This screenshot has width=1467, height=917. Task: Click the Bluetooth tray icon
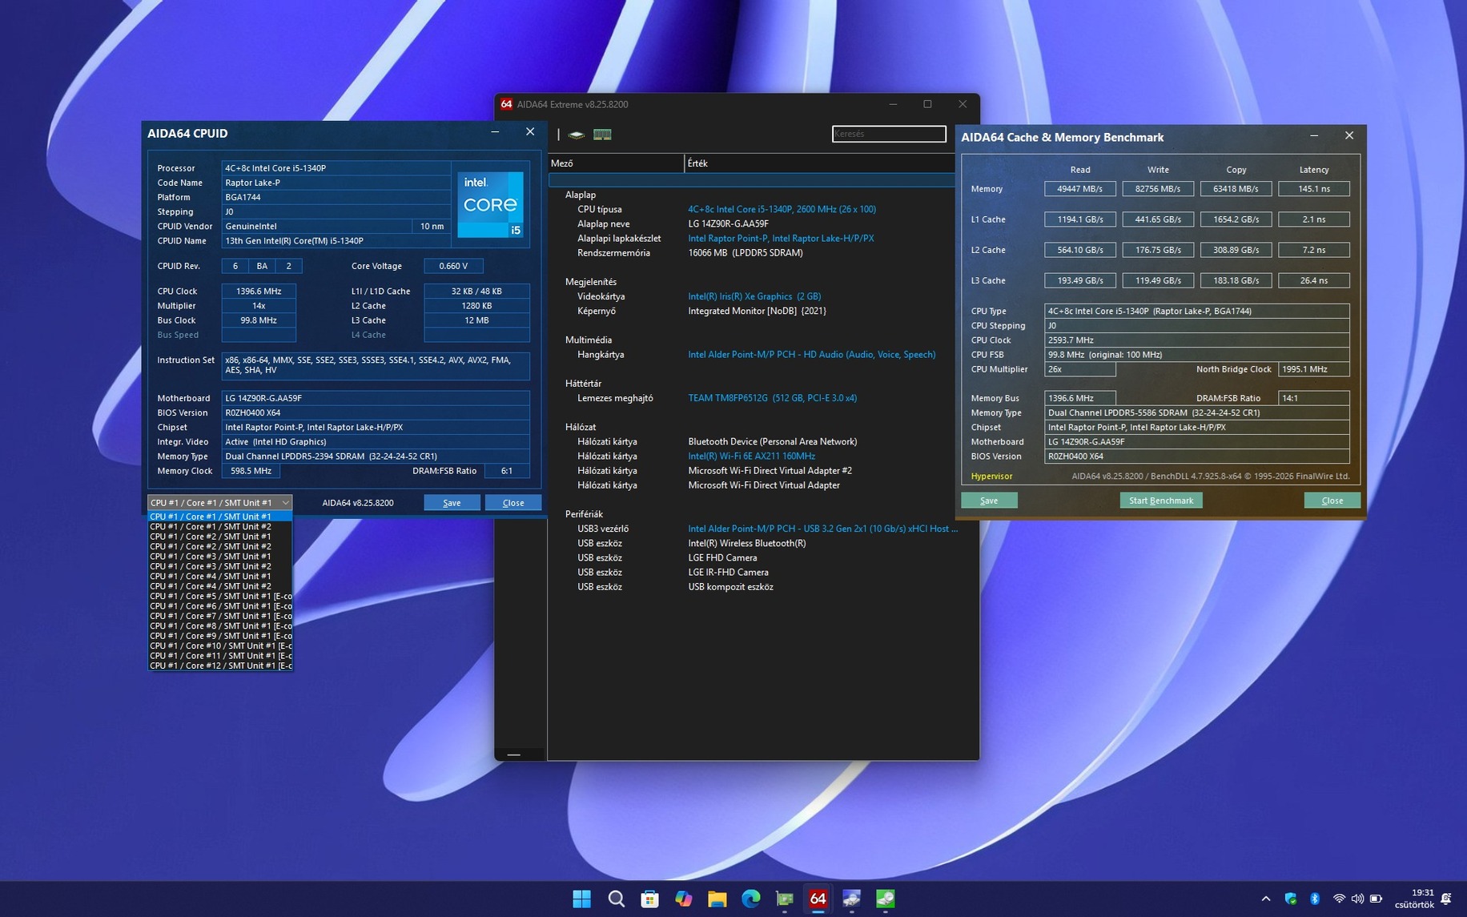[x=1314, y=899]
